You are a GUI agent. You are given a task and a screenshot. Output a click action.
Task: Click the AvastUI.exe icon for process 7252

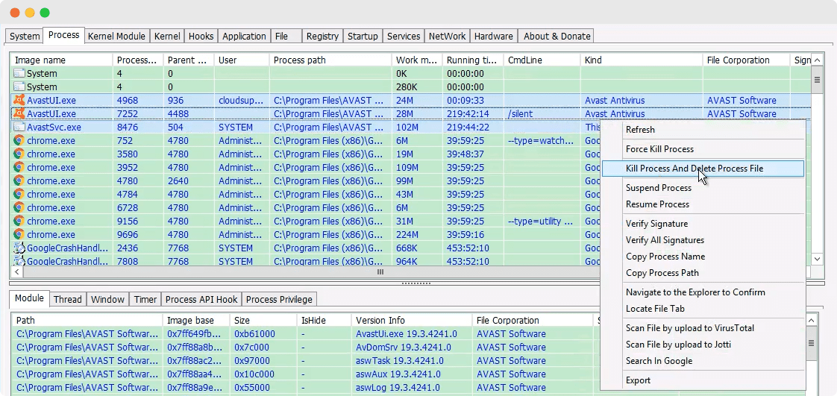click(19, 114)
